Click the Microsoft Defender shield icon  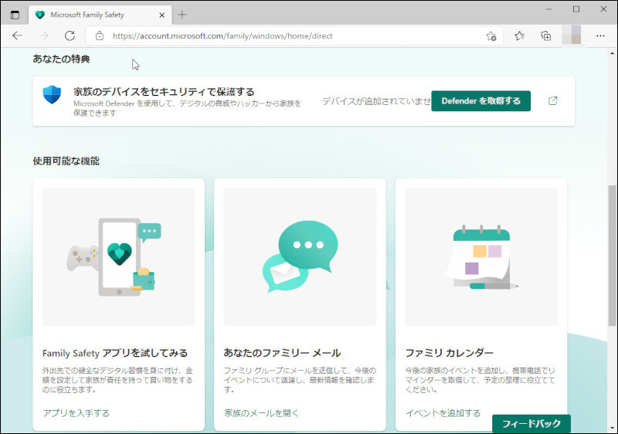(x=52, y=95)
